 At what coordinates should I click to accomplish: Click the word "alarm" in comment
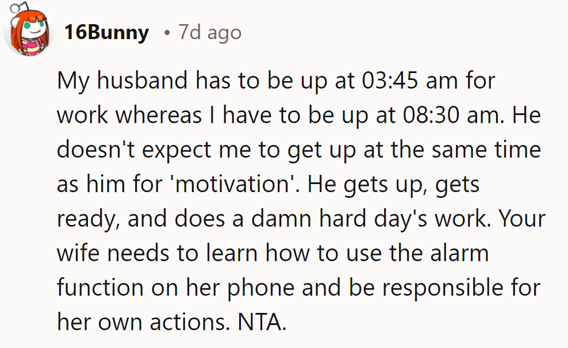[x=457, y=254]
